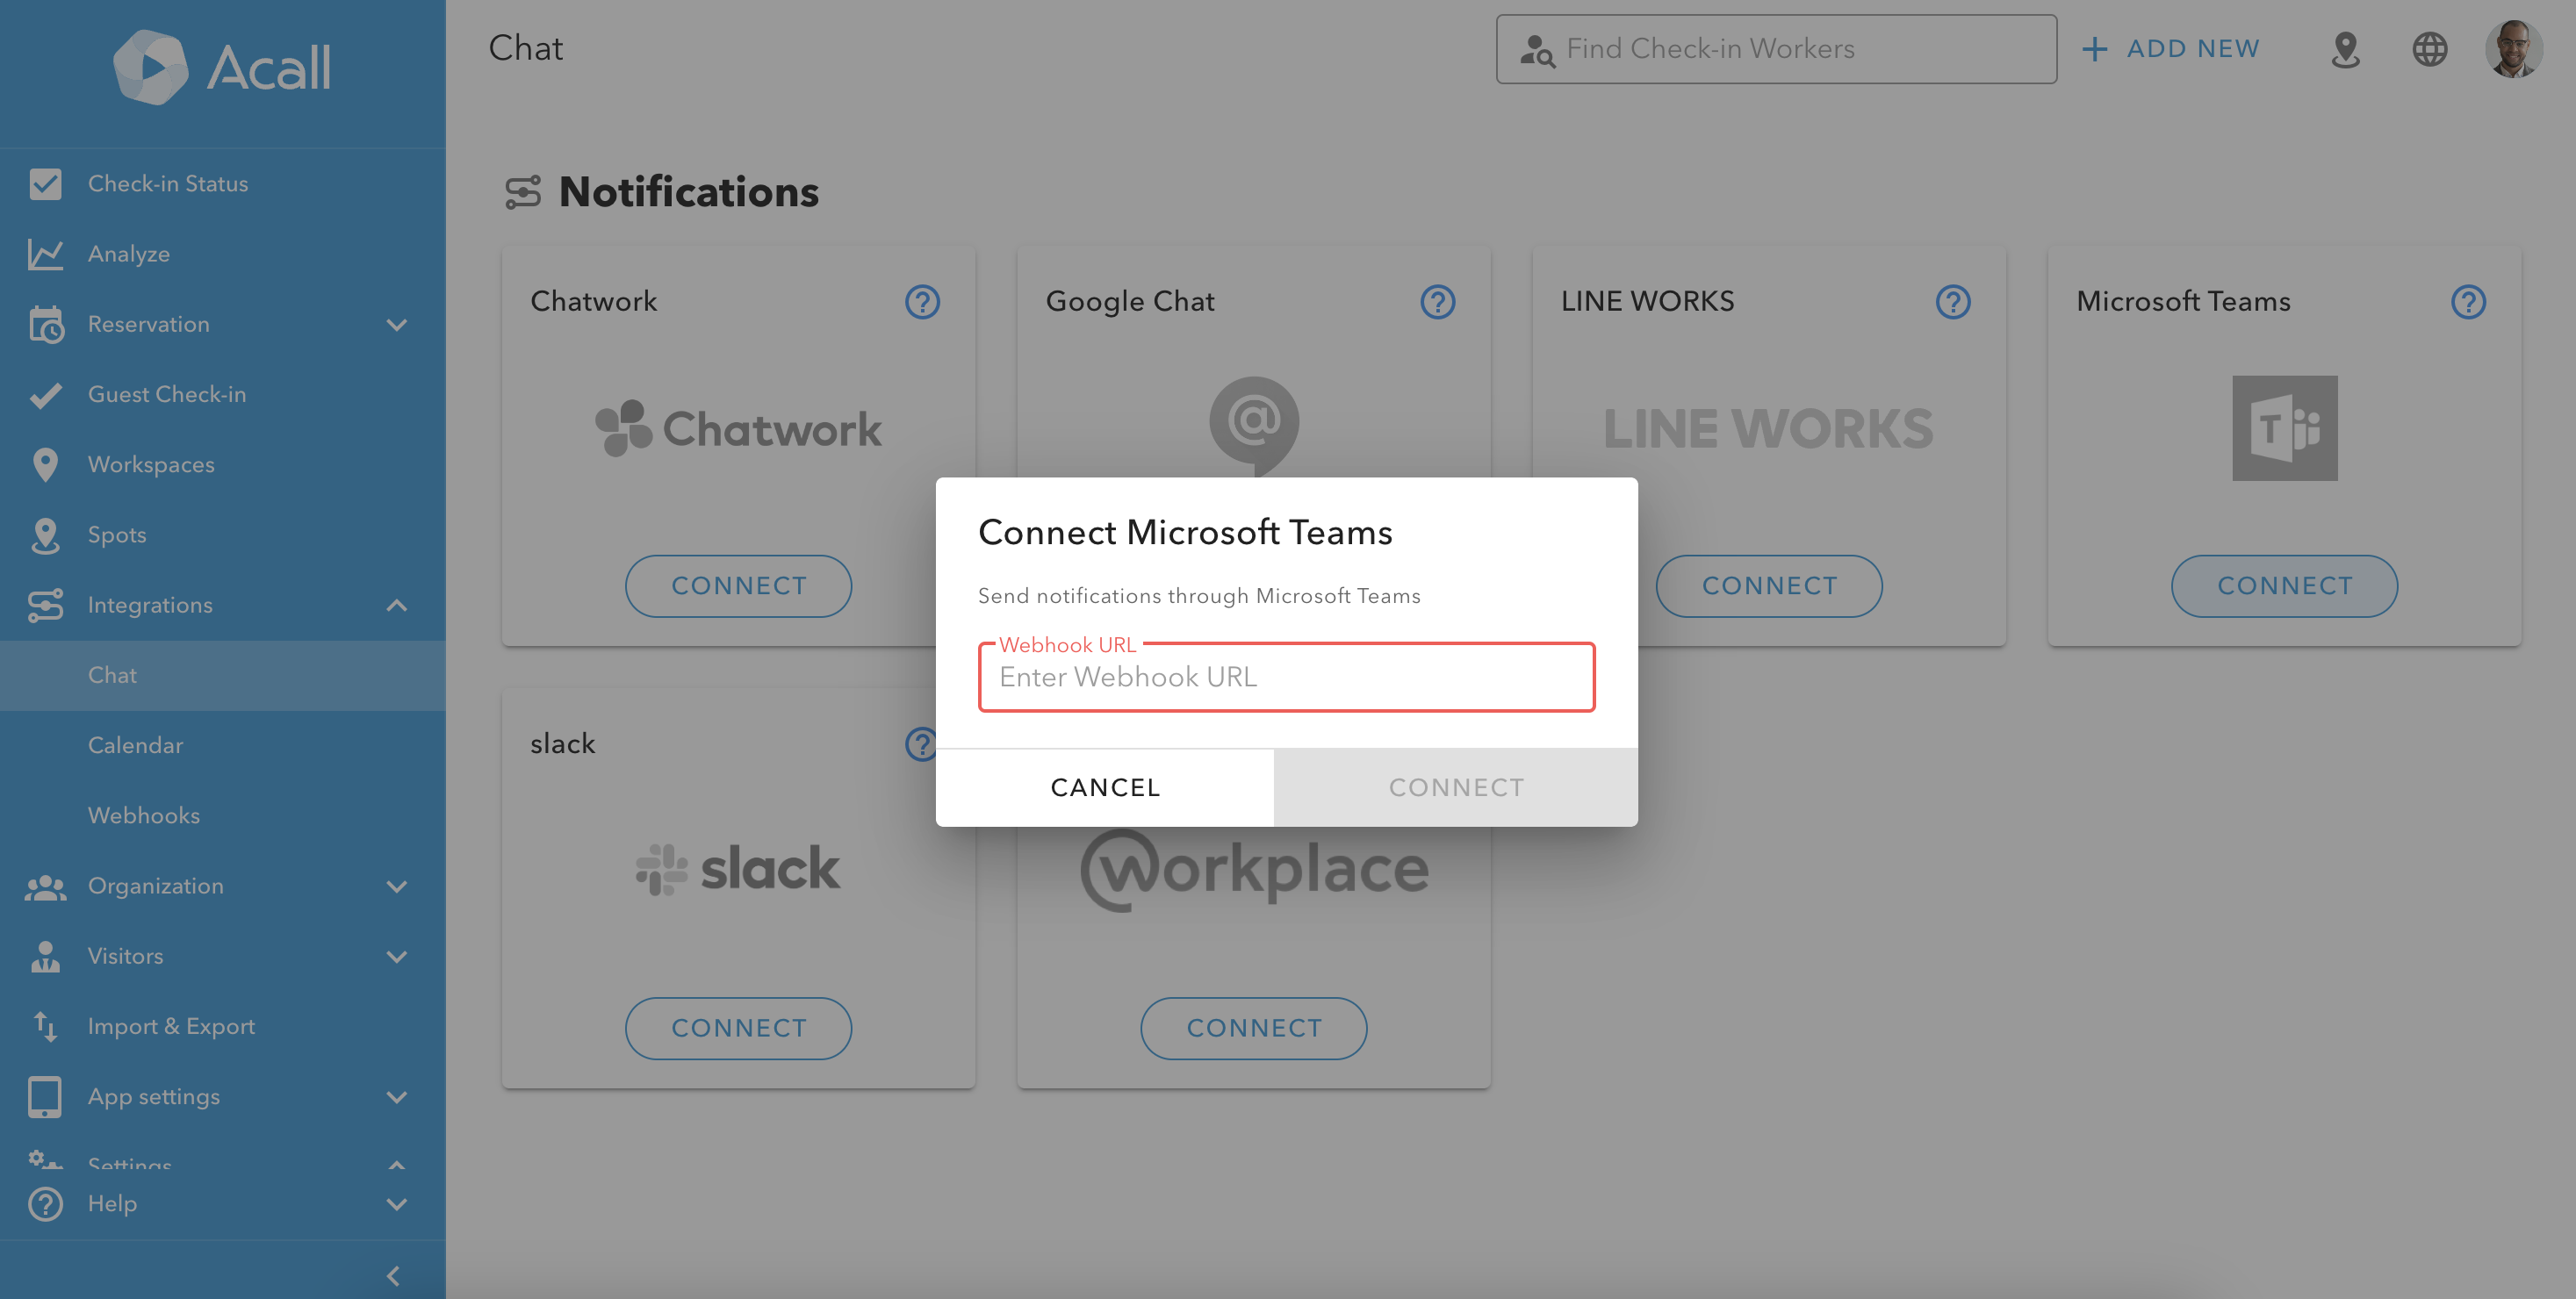Click the Notifications heading icon
This screenshot has width=2576, height=1299.
coord(523,192)
